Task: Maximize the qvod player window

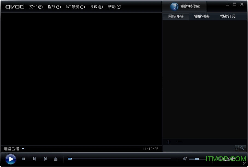Action: click(x=235, y=4)
